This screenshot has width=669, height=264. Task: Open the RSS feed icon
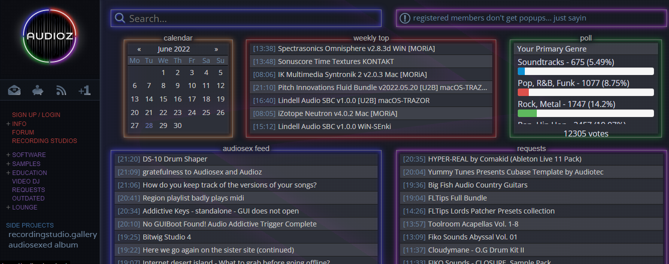[61, 90]
